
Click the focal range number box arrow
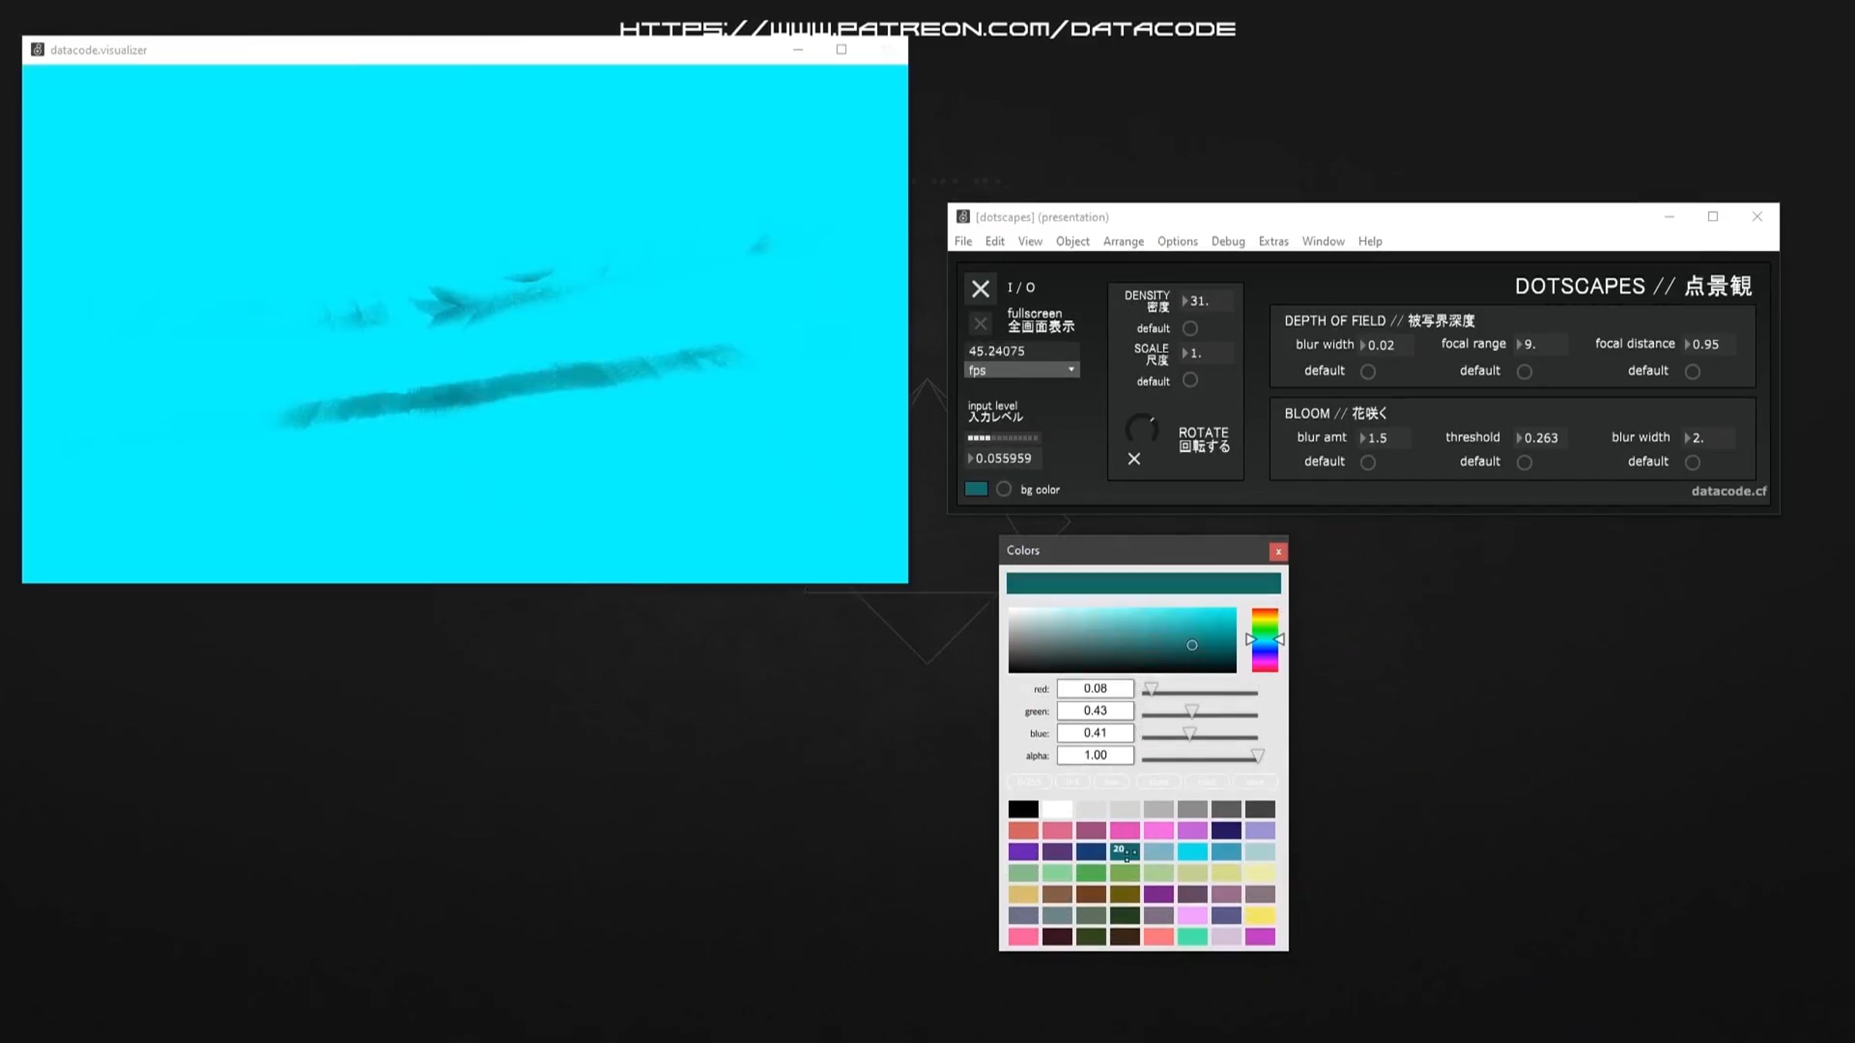click(x=1520, y=345)
